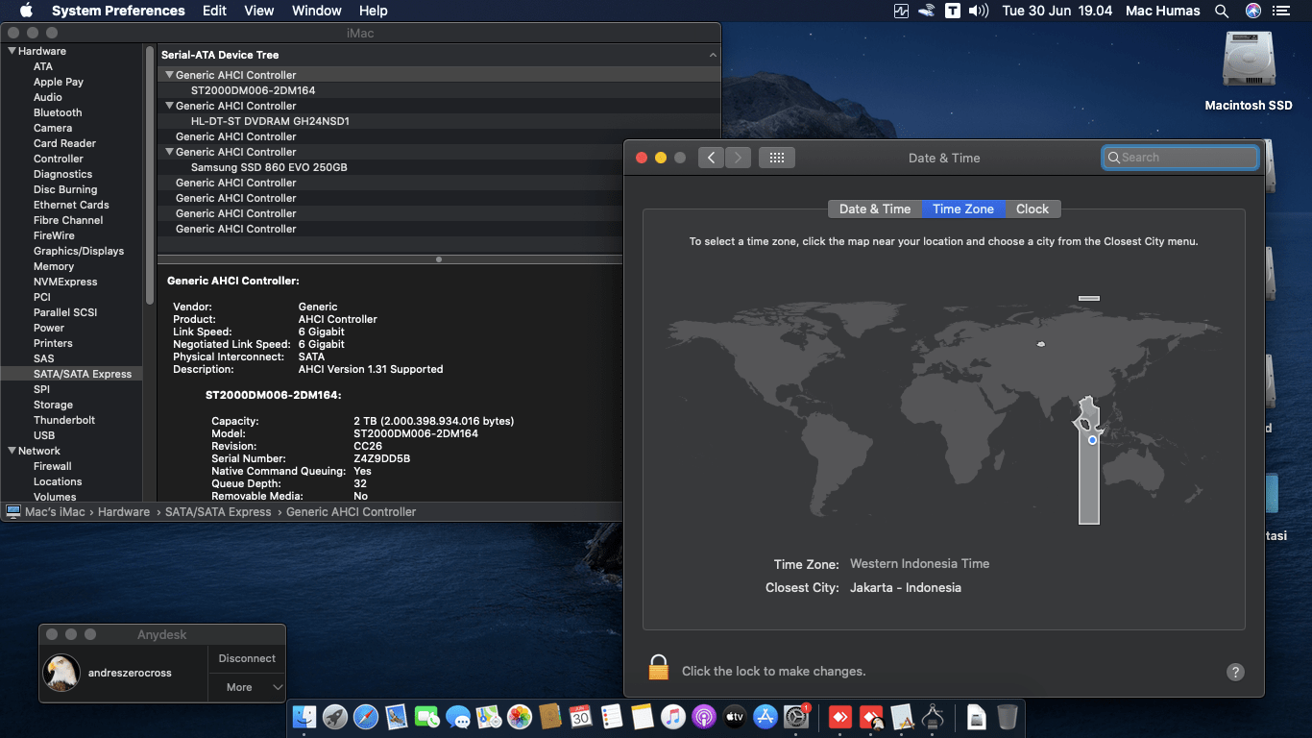Open the System Preferences app menu
The width and height of the screenshot is (1312, 738).
click(118, 11)
